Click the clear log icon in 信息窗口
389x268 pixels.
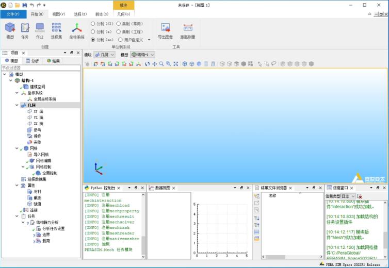359,196
